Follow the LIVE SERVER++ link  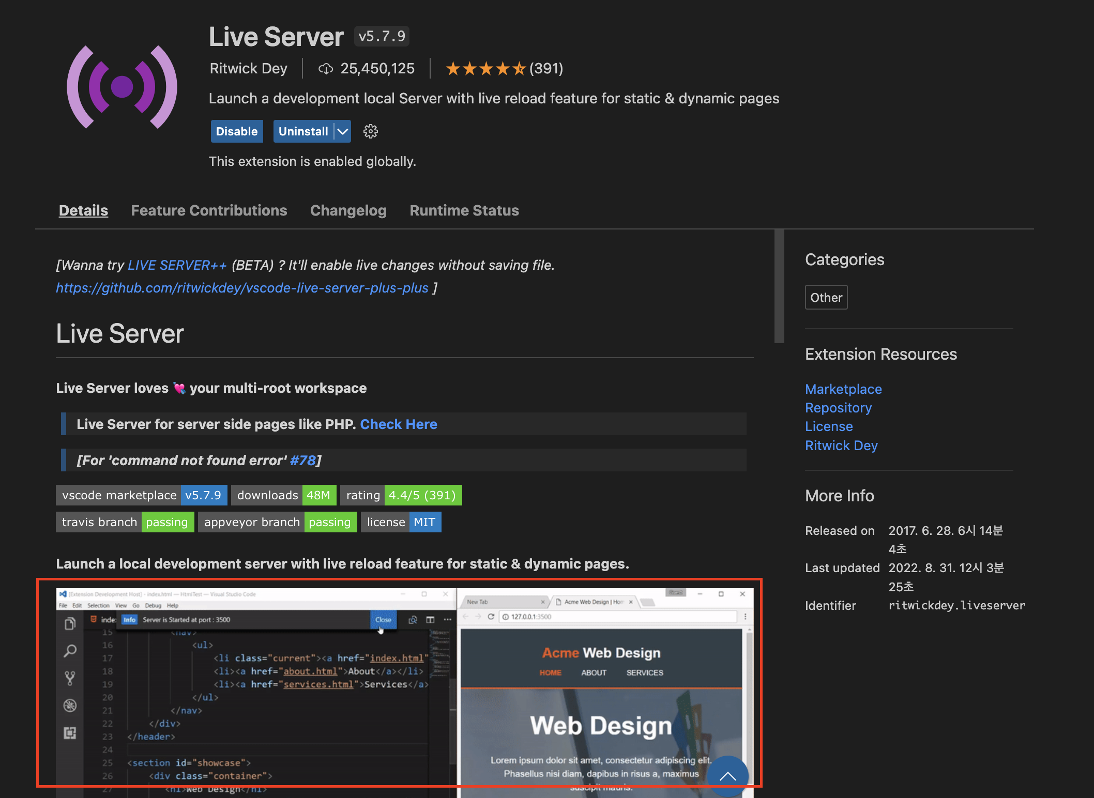tap(177, 265)
